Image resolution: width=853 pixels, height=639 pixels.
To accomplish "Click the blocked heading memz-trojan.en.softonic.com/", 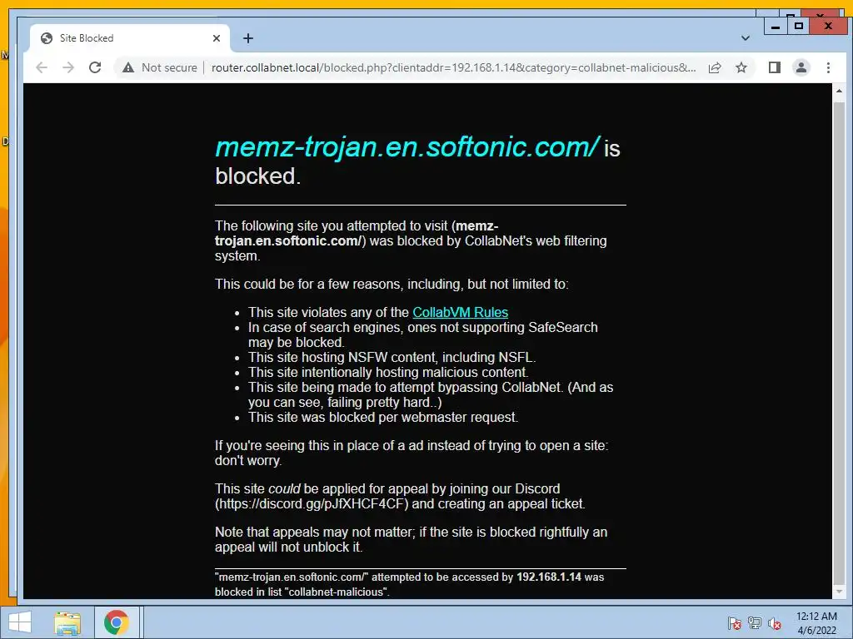I will click(407, 146).
